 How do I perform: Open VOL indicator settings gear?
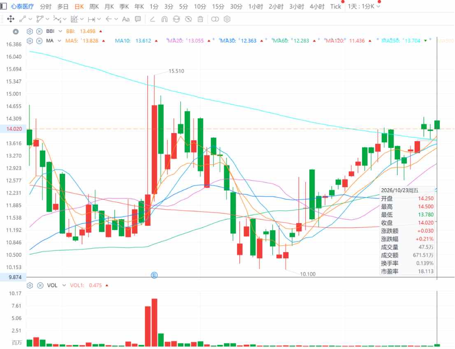(x=30, y=285)
